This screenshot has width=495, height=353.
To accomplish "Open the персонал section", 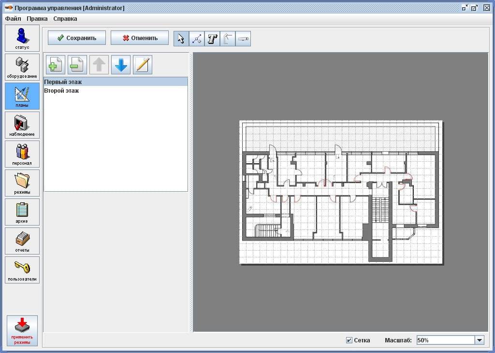I will pos(22,154).
